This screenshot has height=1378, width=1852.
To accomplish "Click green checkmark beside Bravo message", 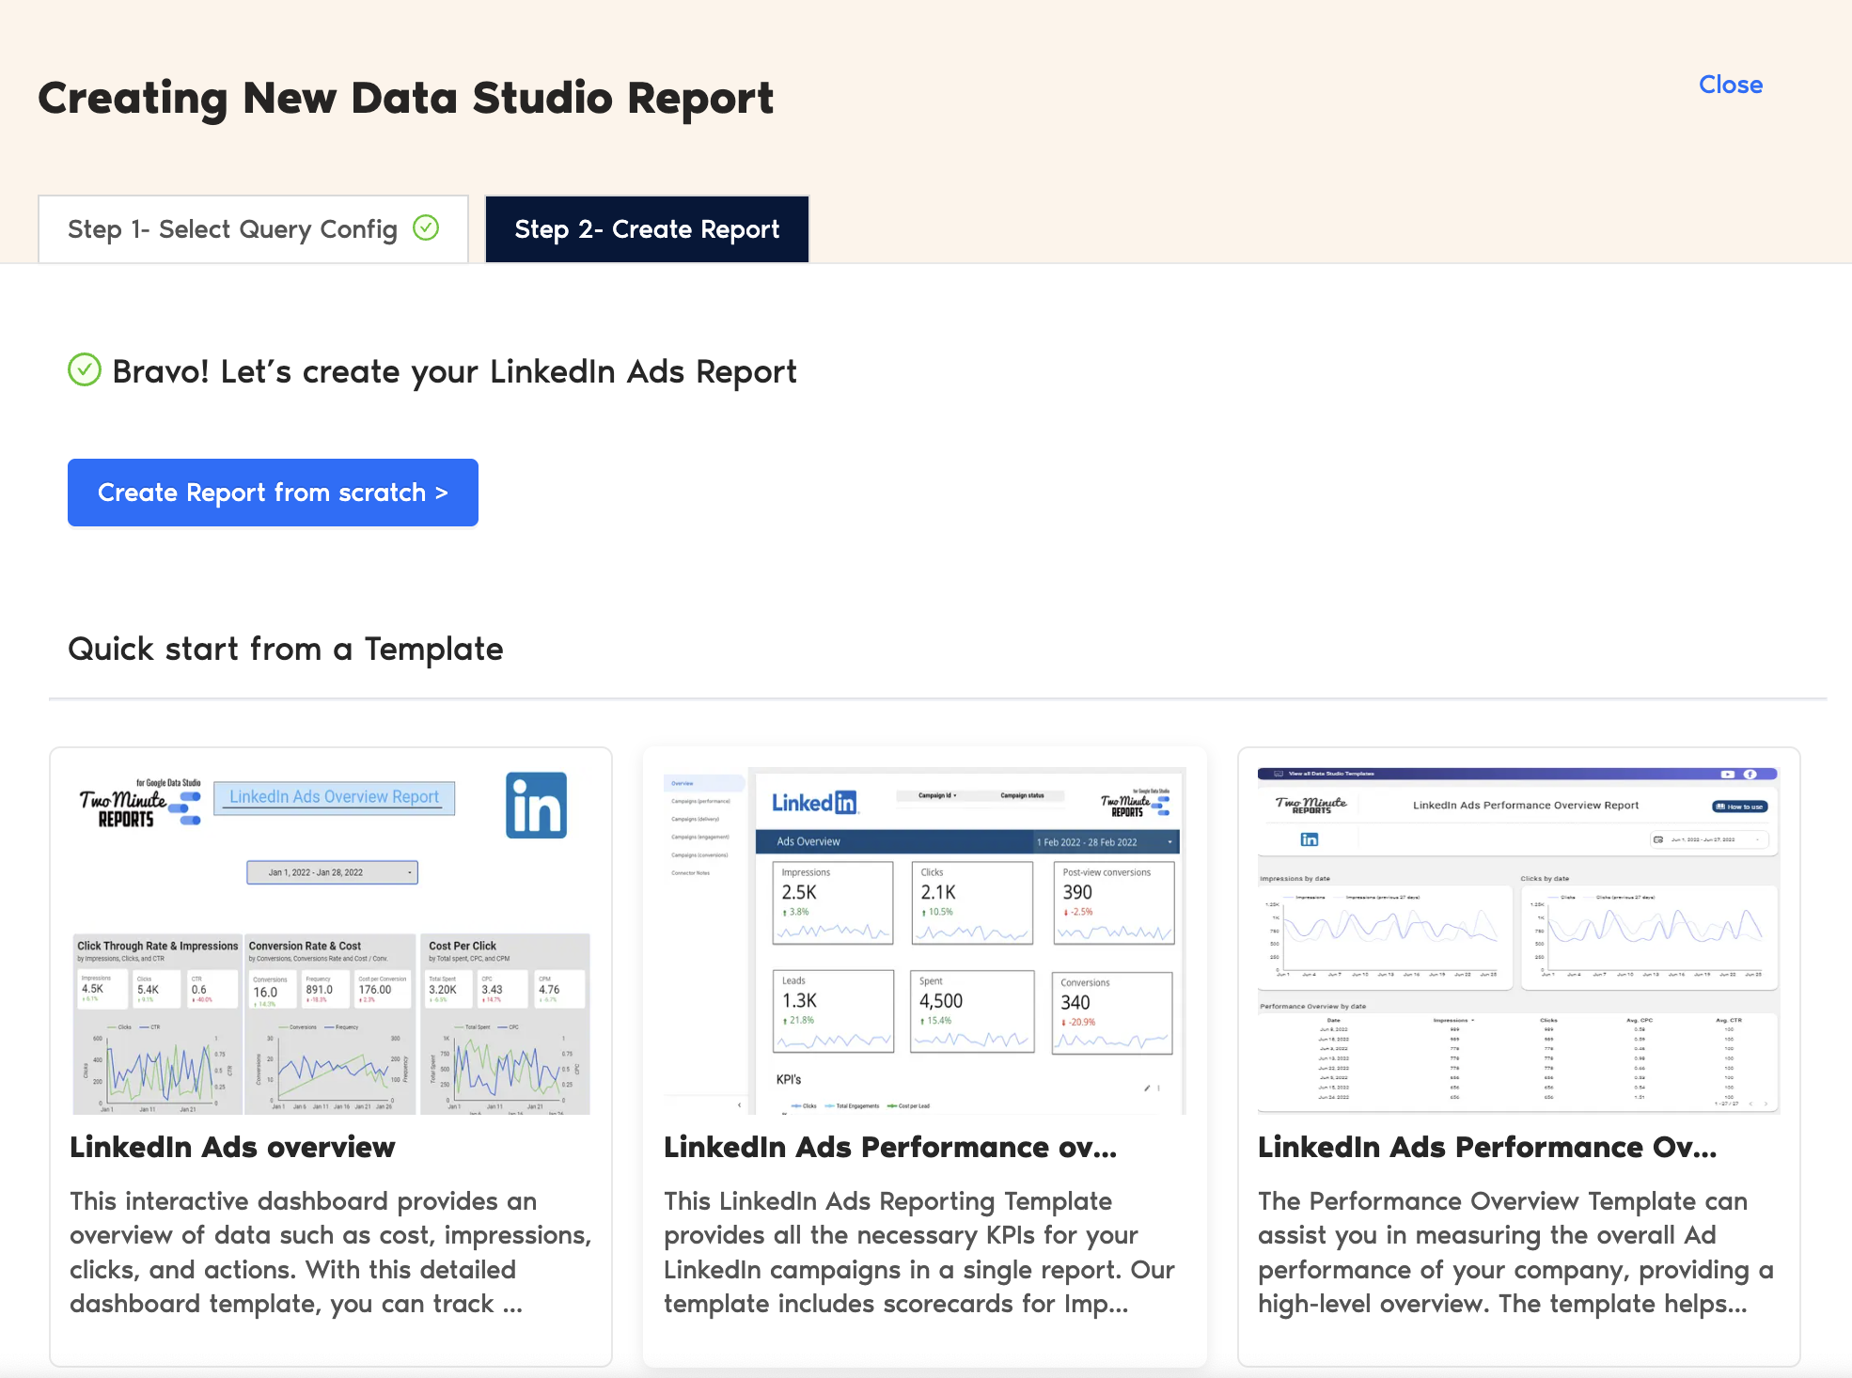I will [85, 370].
